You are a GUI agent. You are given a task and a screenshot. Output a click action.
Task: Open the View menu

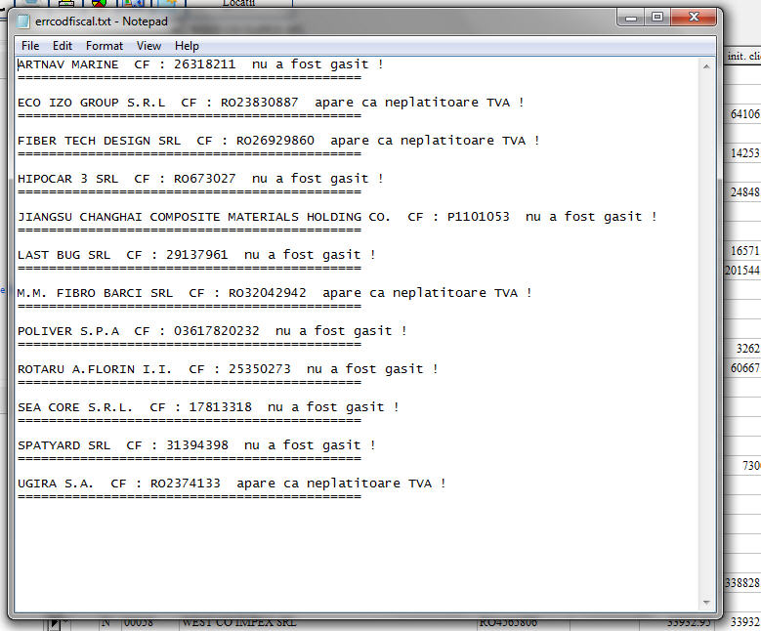pyautogui.click(x=148, y=46)
